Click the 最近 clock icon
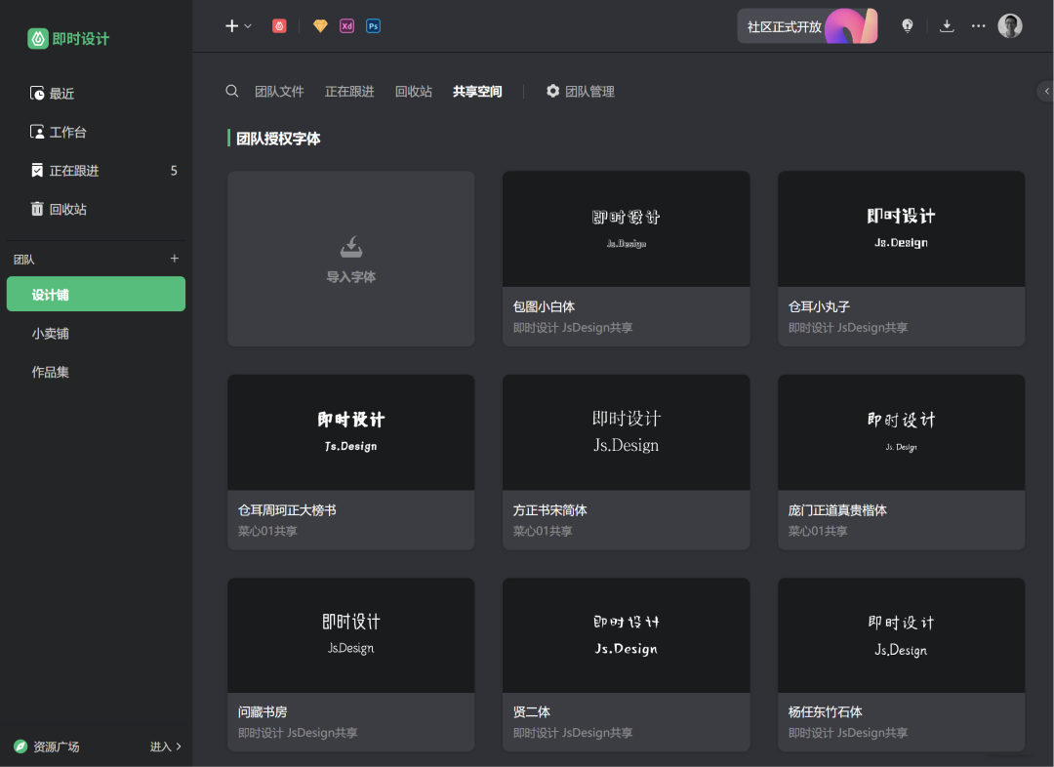The width and height of the screenshot is (1054, 767). 37,93
